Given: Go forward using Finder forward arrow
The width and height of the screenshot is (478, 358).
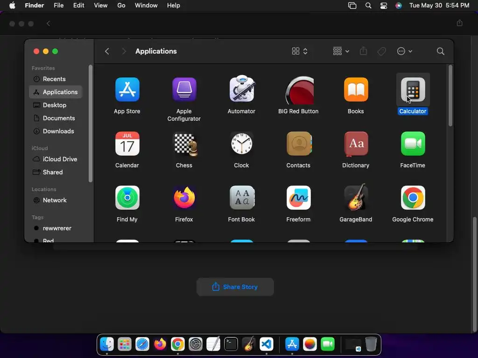Looking at the screenshot, I should click(124, 51).
